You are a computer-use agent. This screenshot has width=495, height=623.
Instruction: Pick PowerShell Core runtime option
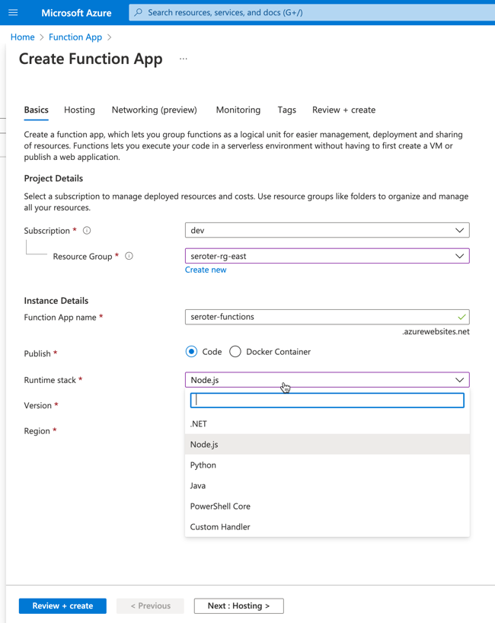(x=220, y=506)
